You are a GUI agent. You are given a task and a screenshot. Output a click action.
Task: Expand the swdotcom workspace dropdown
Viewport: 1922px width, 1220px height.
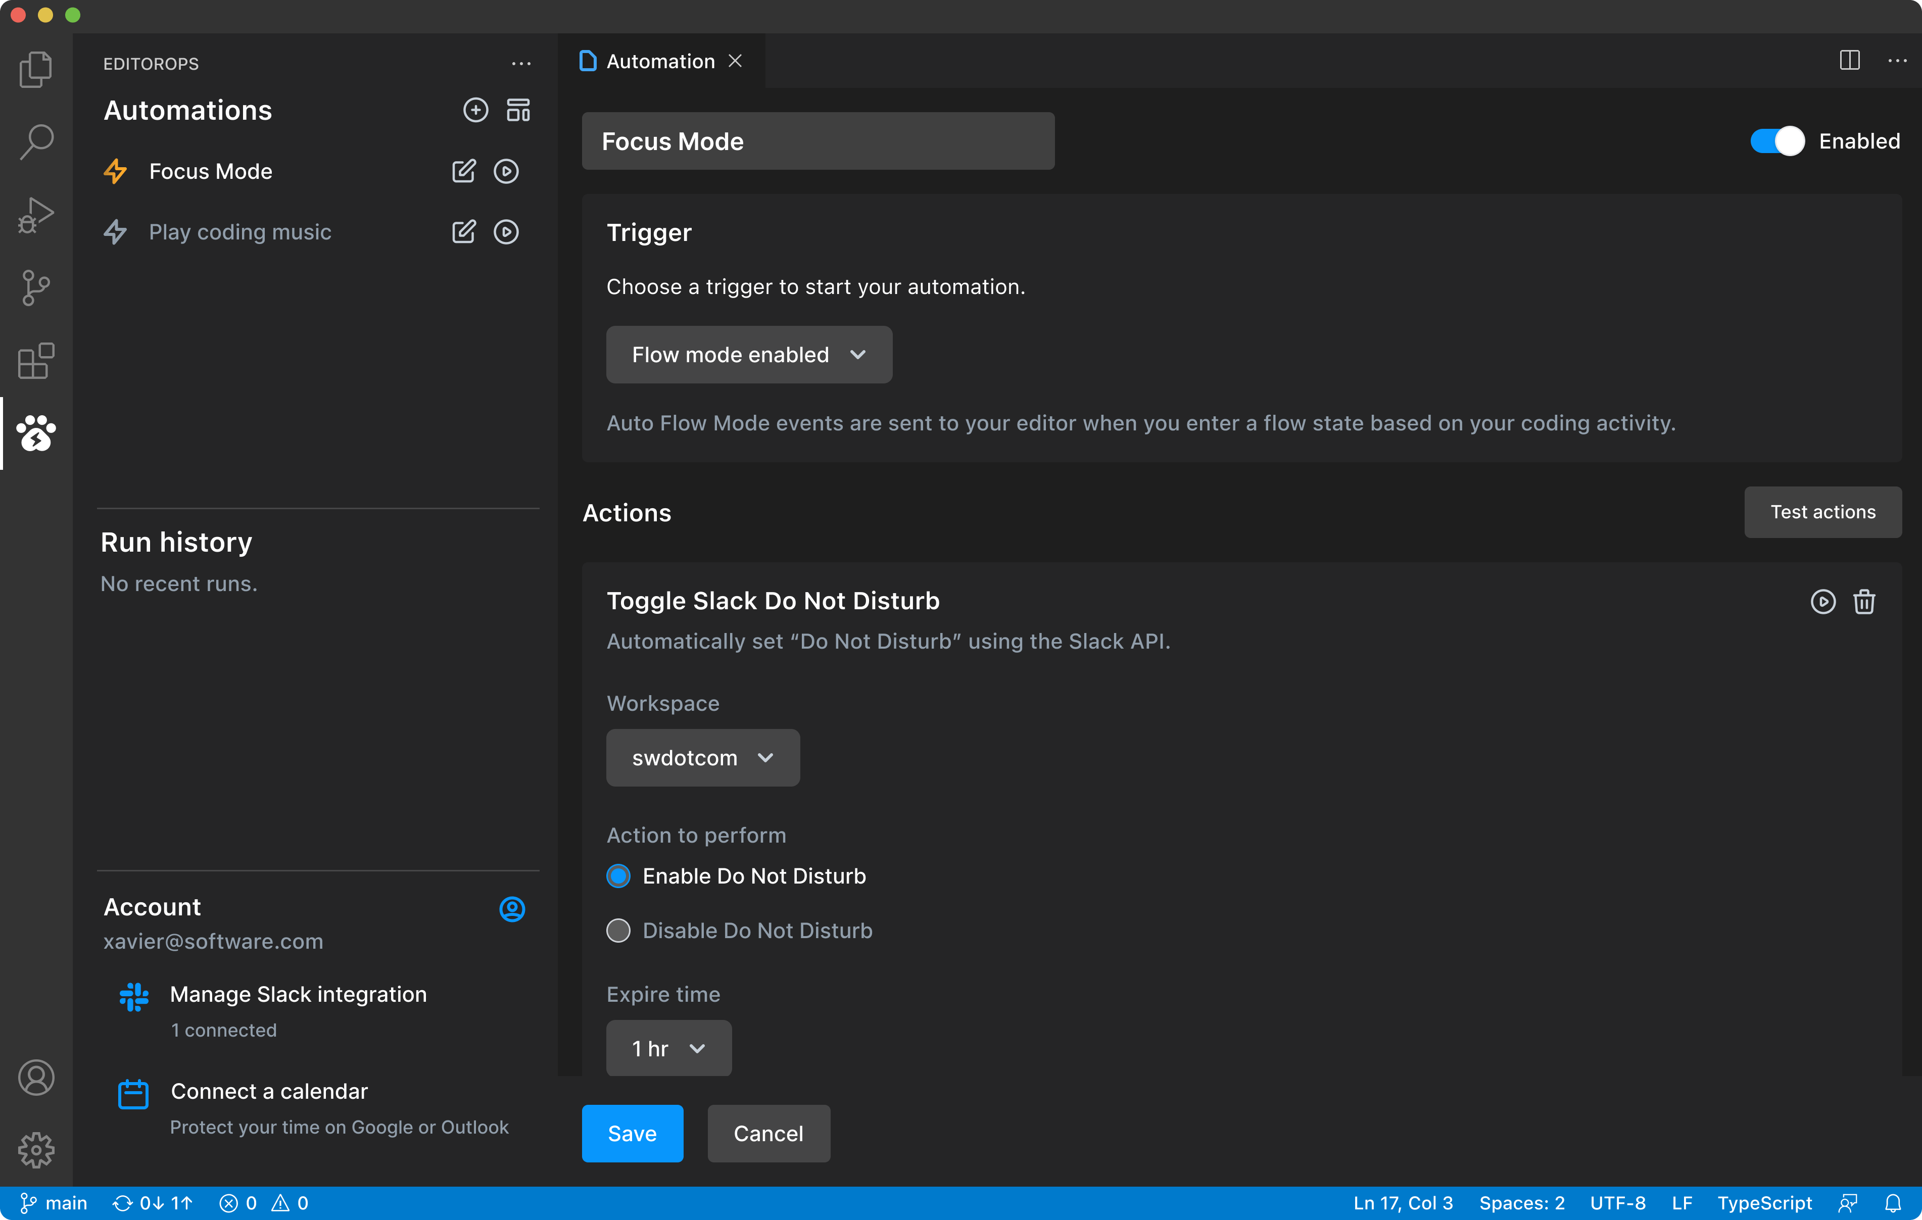(702, 758)
